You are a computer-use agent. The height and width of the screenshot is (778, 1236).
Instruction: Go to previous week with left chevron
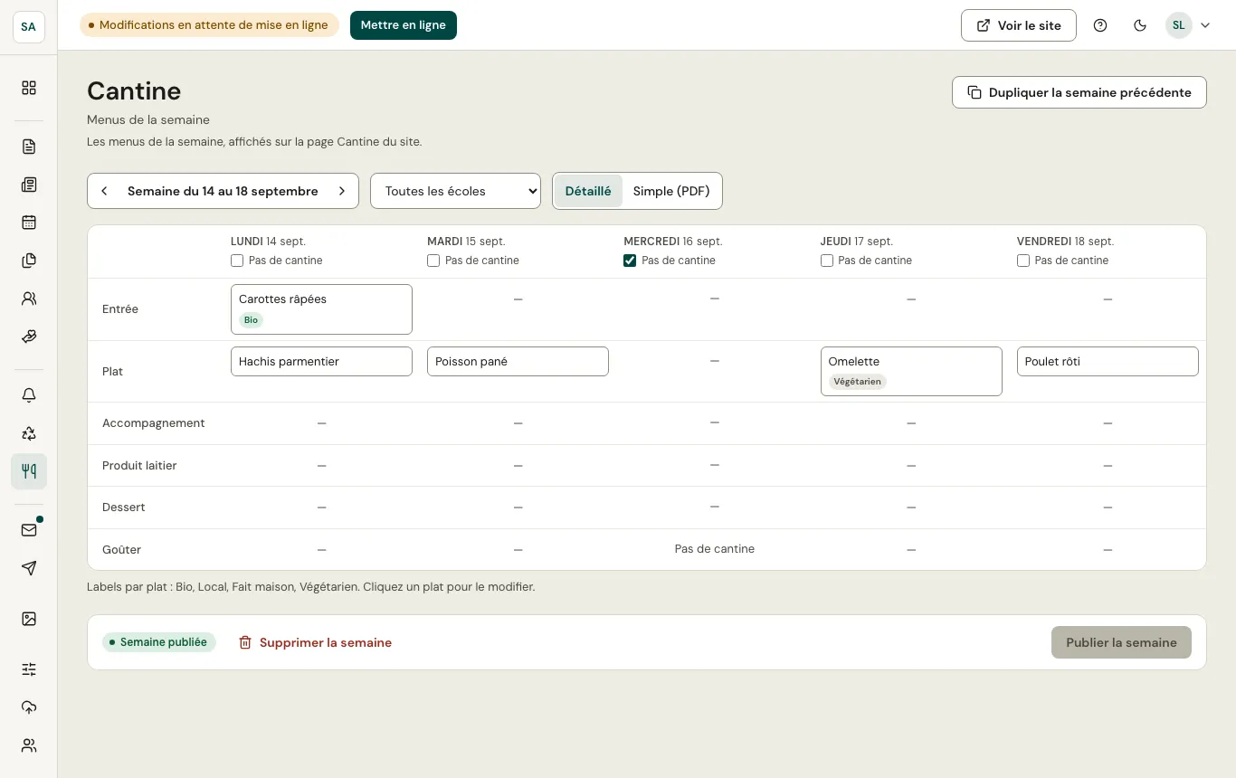[104, 191]
